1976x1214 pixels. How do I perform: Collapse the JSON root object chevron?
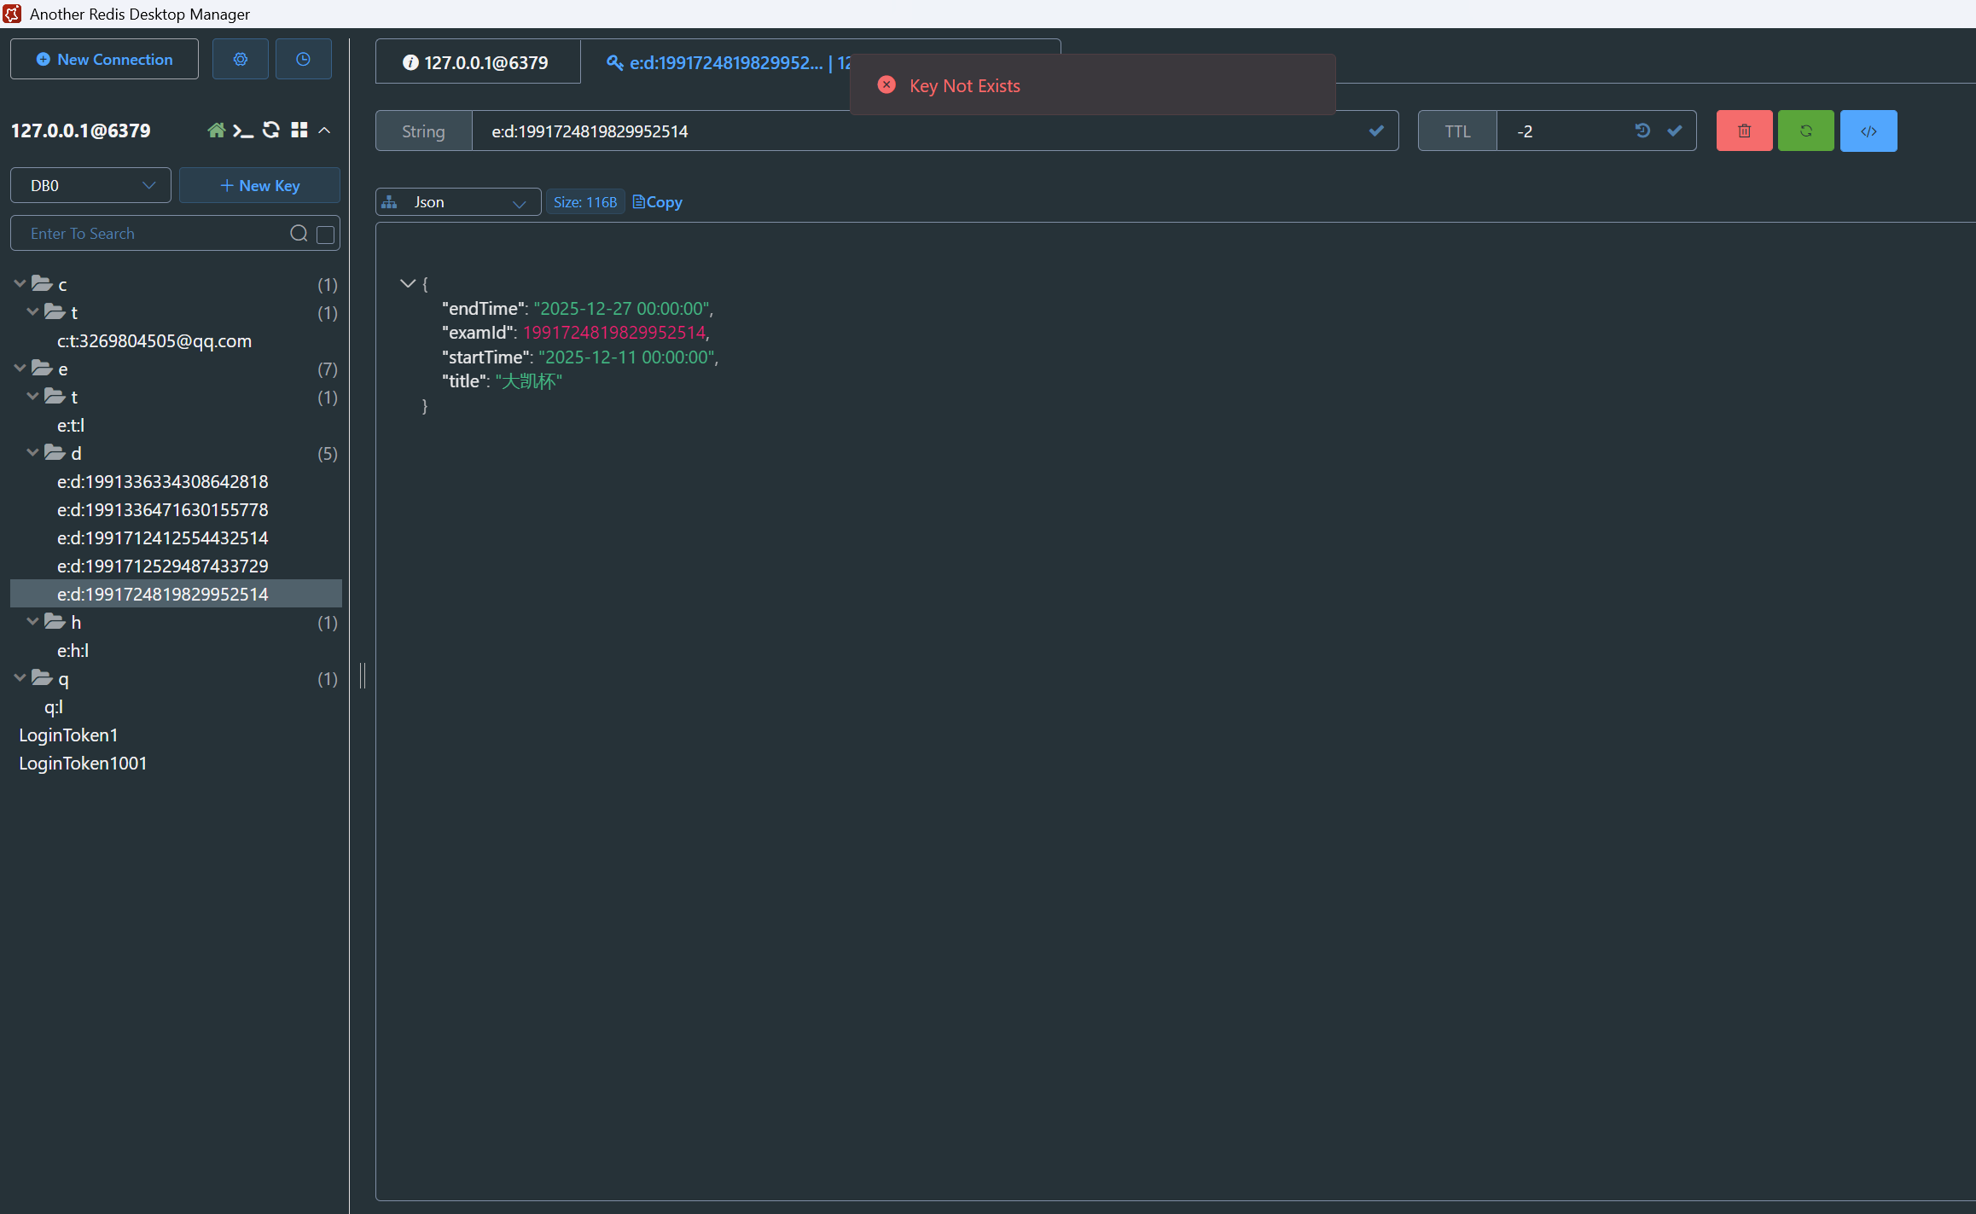point(408,283)
